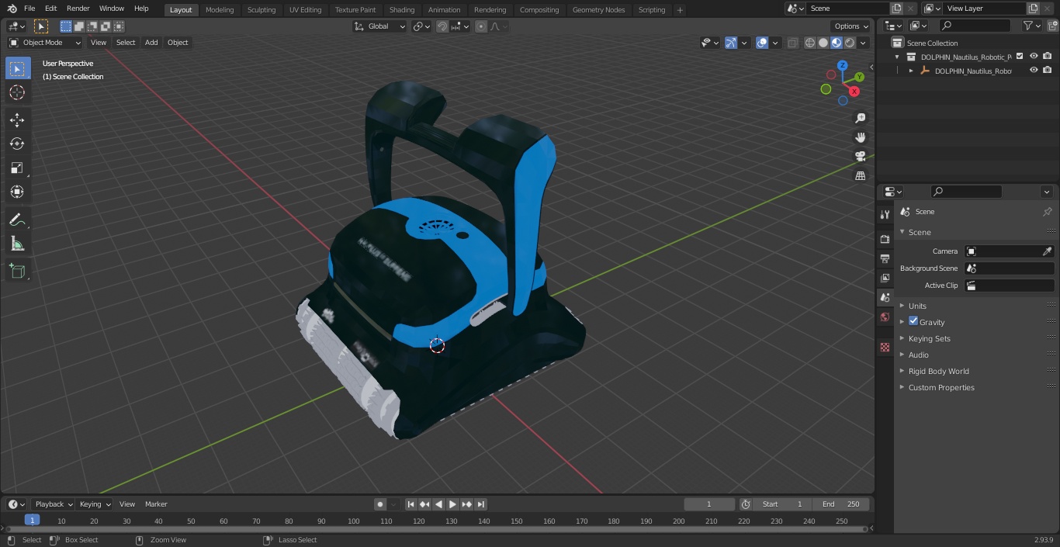1060x547 pixels.
Task: Choose the Move tool
Action: 17,119
